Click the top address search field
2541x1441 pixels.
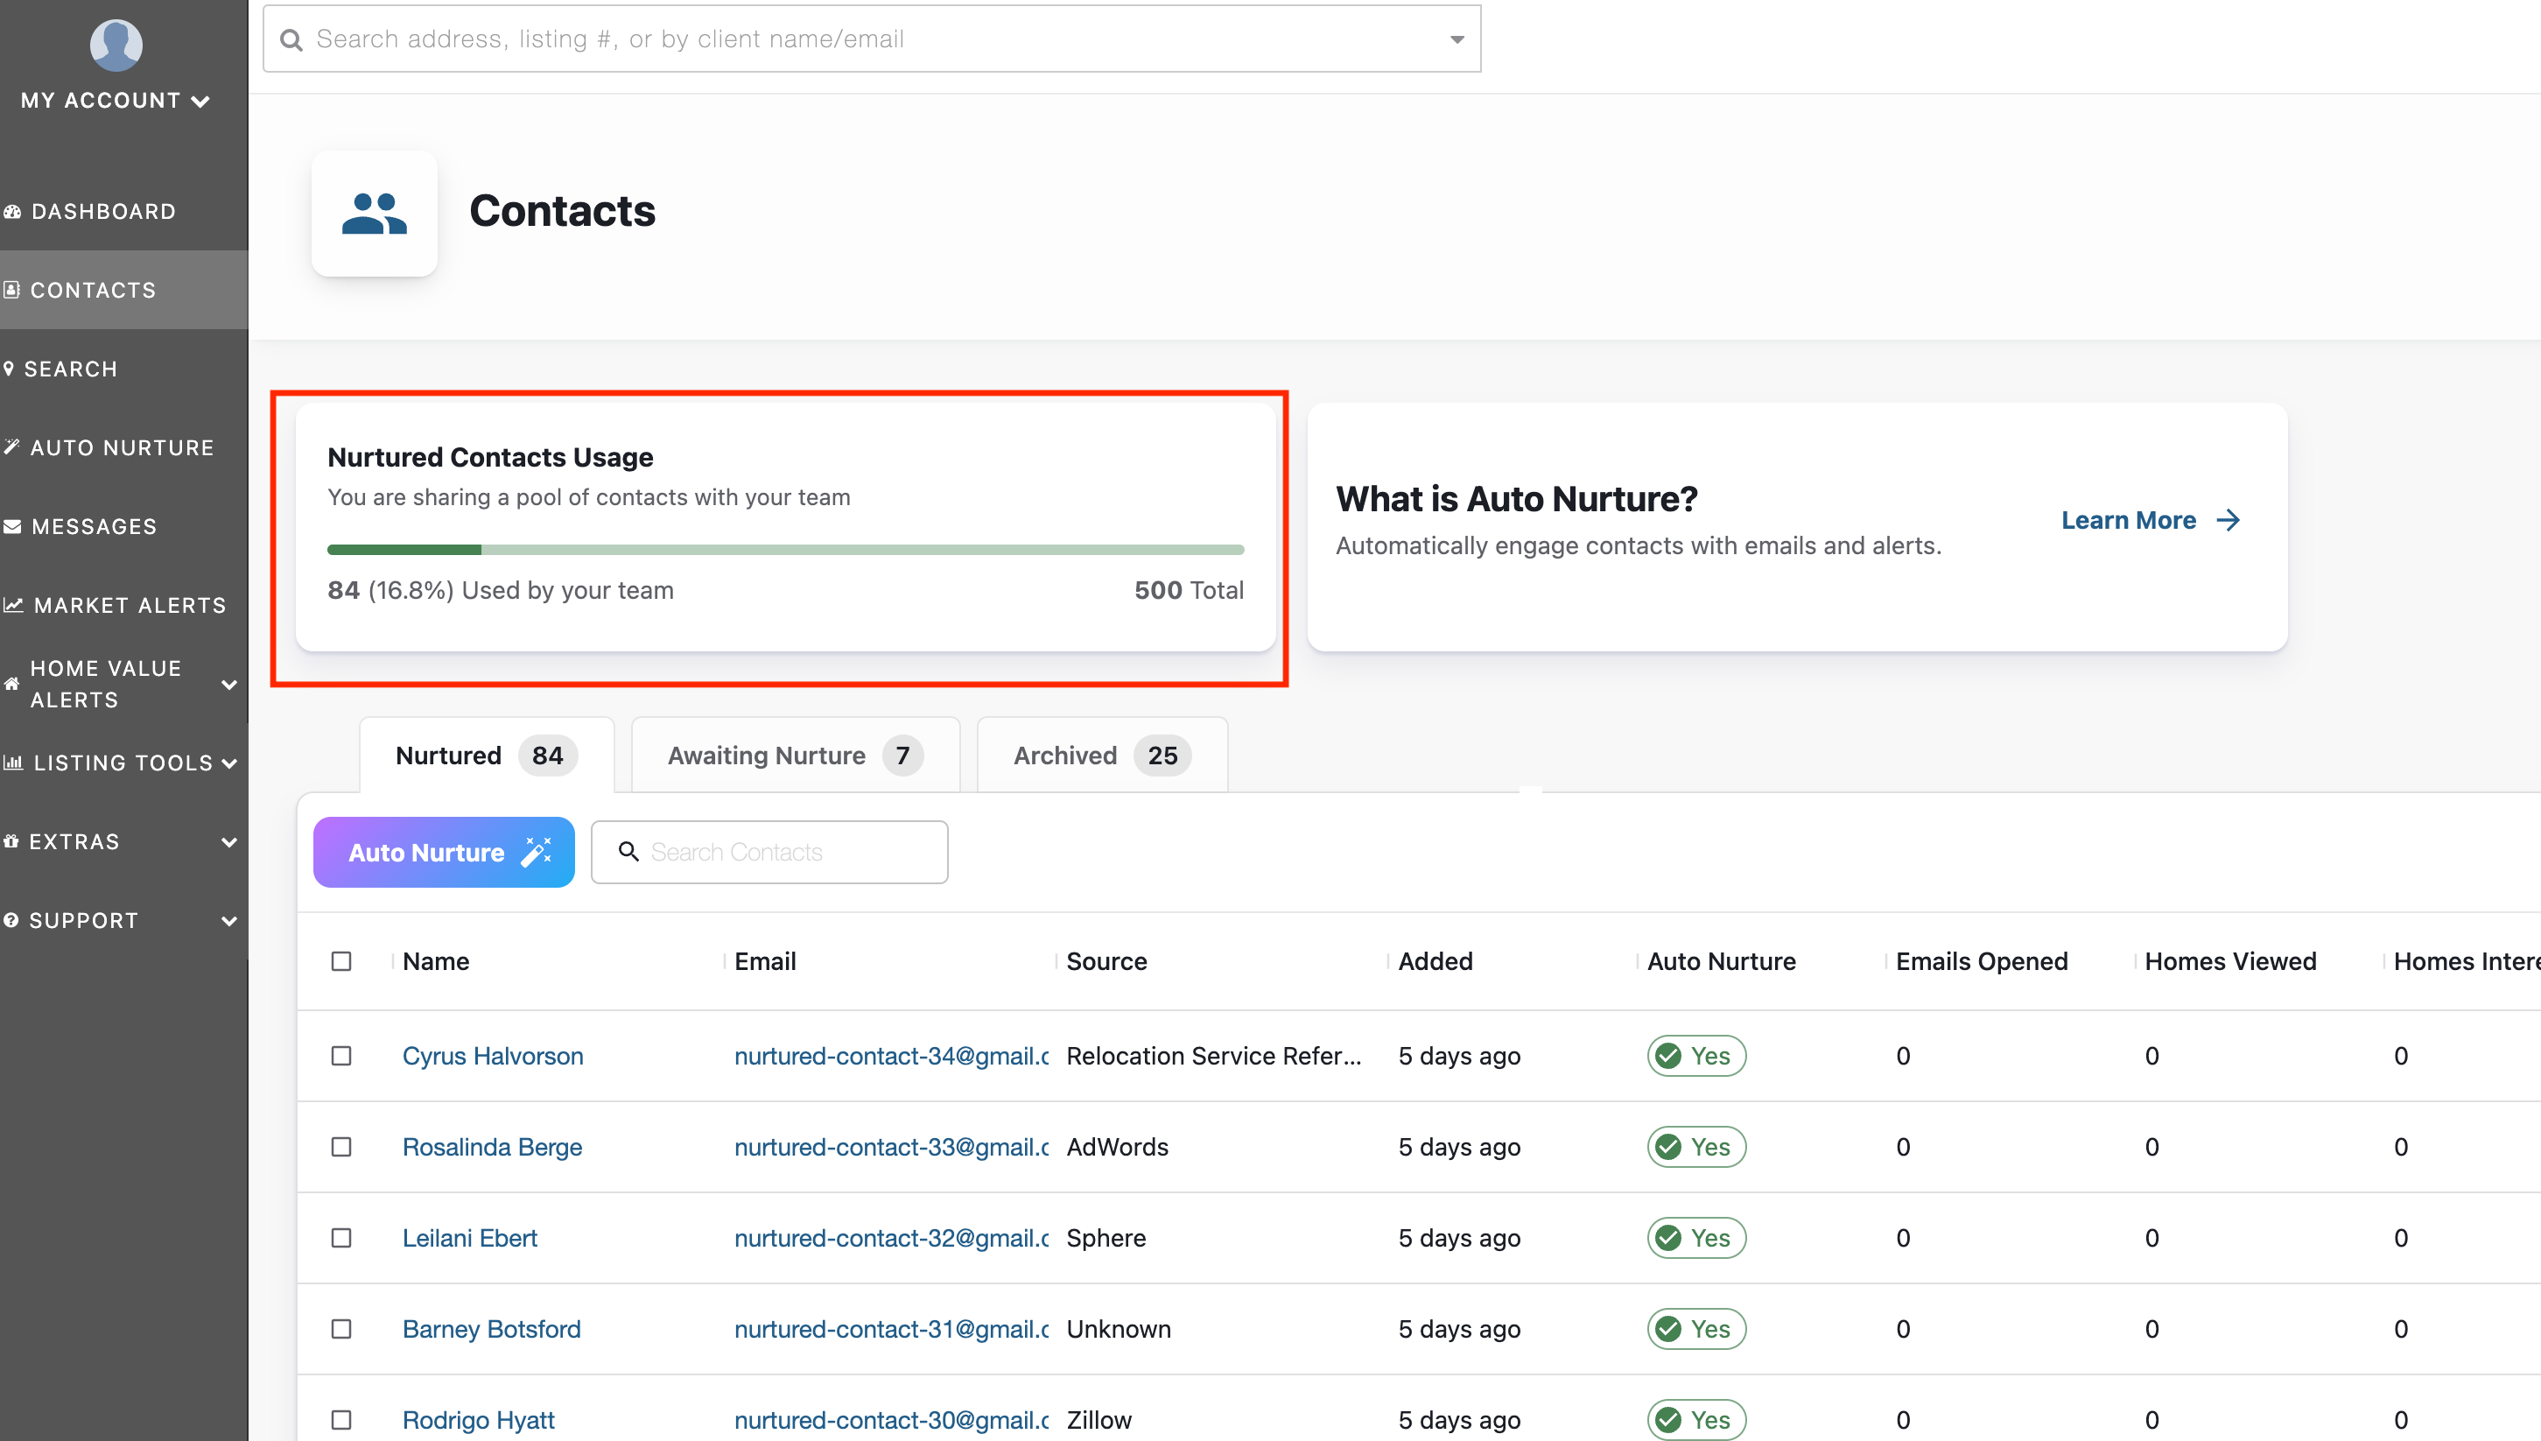coord(872,39)
